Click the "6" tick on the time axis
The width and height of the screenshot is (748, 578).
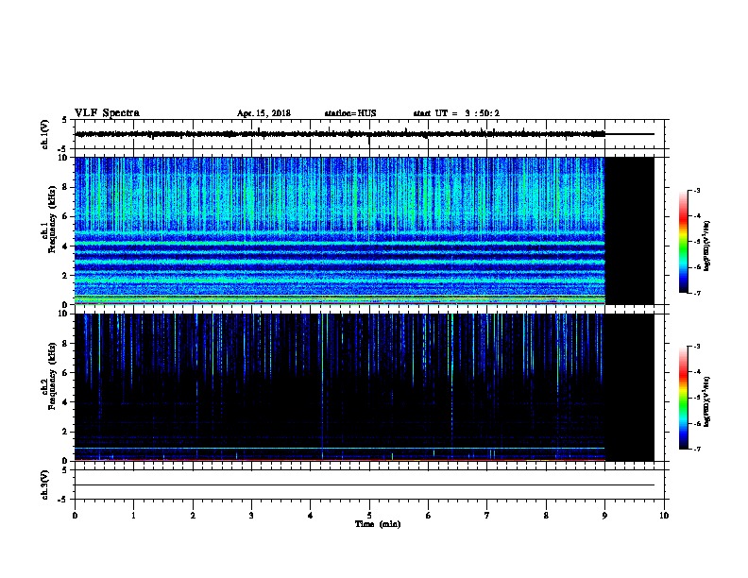(x=428, y=516)
